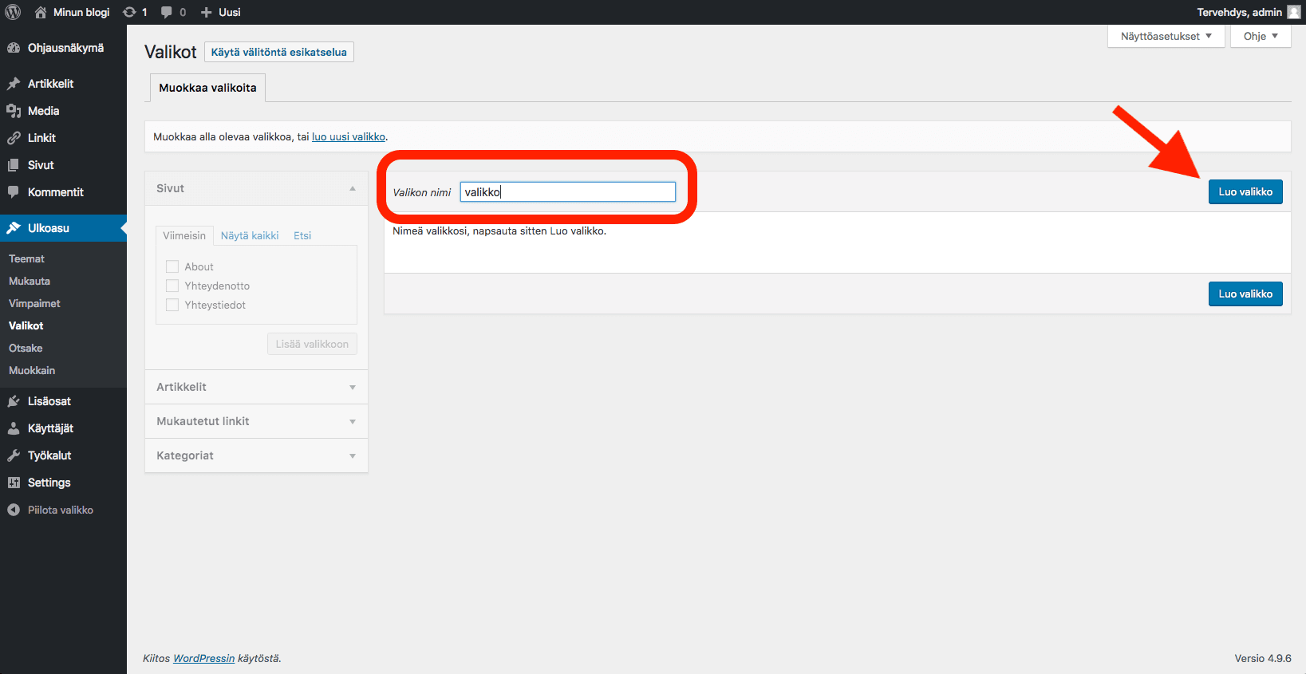Expand the Mukautetut linkit section

[256, 421]
